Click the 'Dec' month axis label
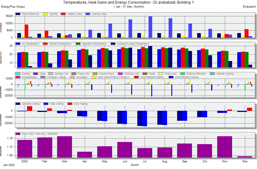Image resolution: width=257 pixels, height=169 pixels. pos(245,161)
